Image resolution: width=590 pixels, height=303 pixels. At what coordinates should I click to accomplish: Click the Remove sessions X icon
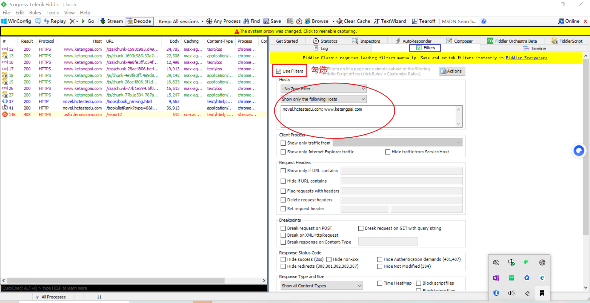click(72, 21)
